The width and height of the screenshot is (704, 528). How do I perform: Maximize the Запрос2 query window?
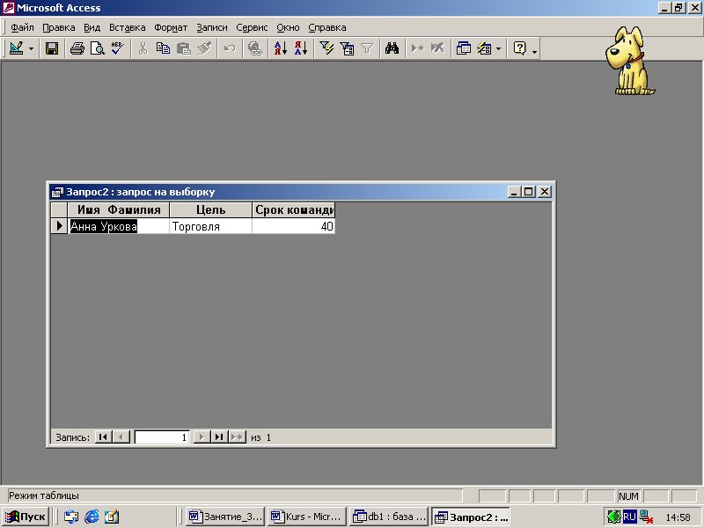pos(529,192)
